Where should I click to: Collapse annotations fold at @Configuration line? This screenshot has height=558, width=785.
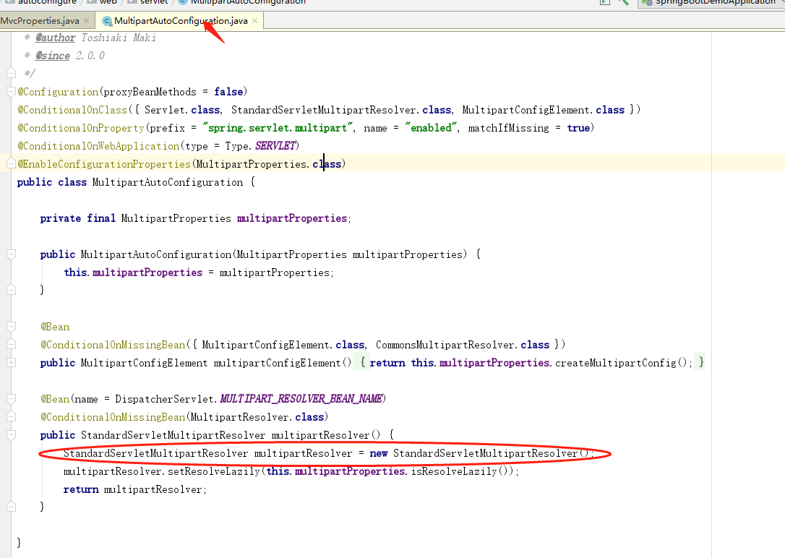(11, 92)
